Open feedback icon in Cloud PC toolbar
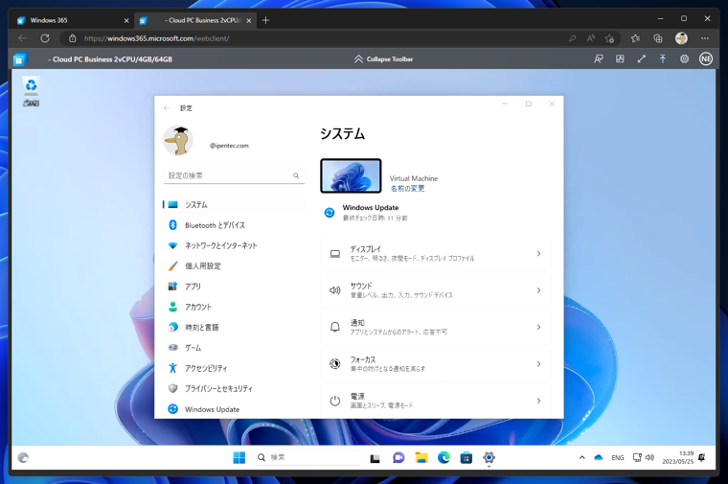This screenshot has width=728, height=484. coord(599,59)
